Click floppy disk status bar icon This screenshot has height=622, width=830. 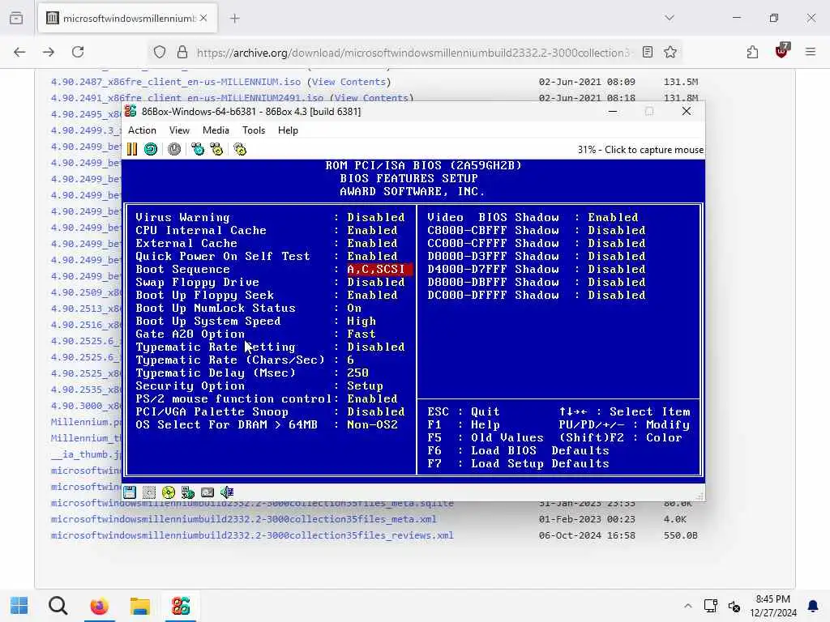[x=130, y=492]
